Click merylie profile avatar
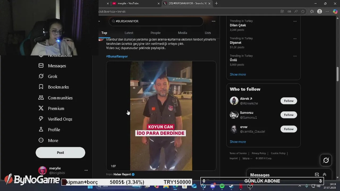Image resolution: width=340 pixels, height=191 pixels. click(x=42, y=171)
